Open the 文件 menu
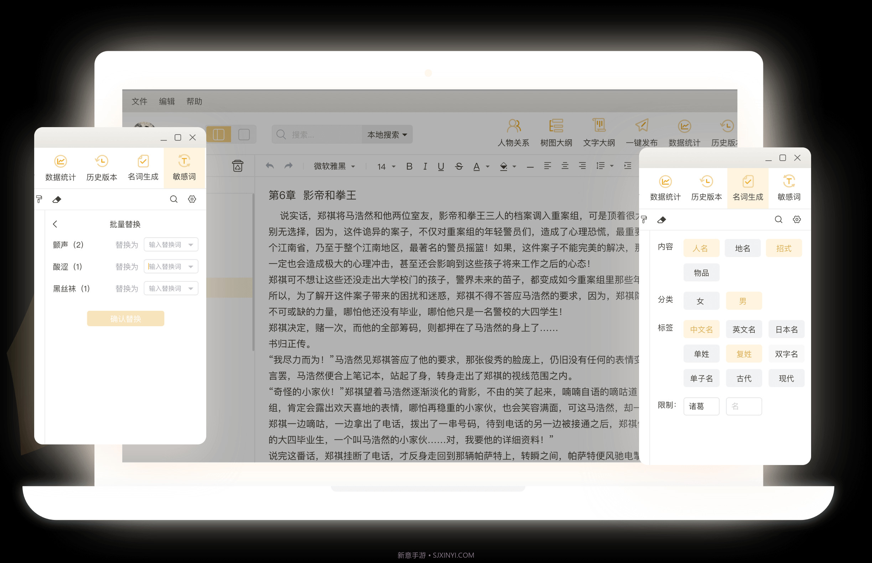Image resolution: width=872 pixels, height=563 pixels. pyautogui.click(x=140, y=101)
